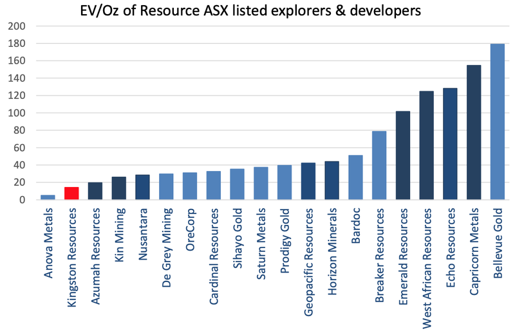The height and width of the screenshot is (331, 515).
Task: Click the 'Kingston Resources' axis label
Action: (72, 258)
